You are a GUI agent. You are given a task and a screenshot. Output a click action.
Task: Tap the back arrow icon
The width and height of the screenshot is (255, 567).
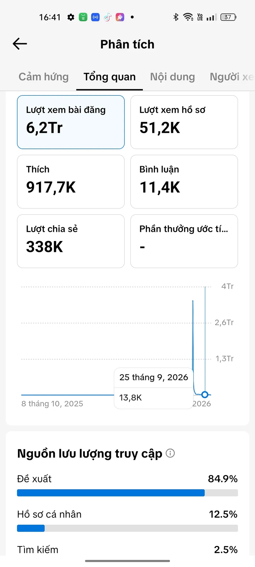click(x=20, y=44)
